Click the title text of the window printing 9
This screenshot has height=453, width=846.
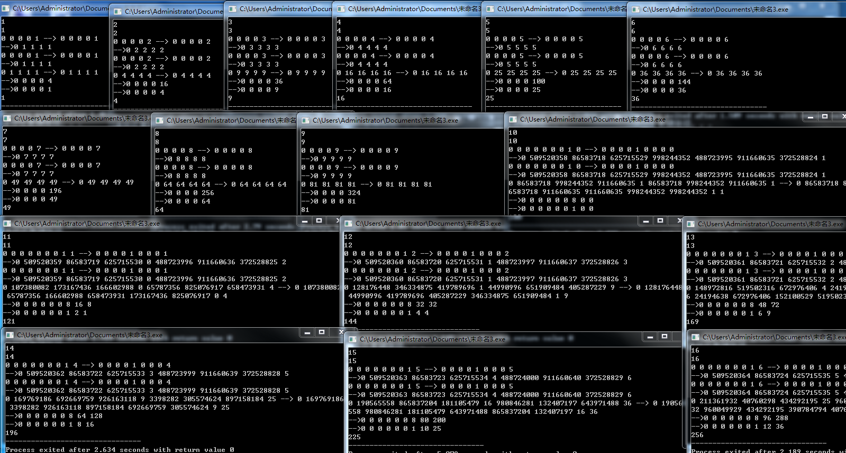tap(385, 121)
